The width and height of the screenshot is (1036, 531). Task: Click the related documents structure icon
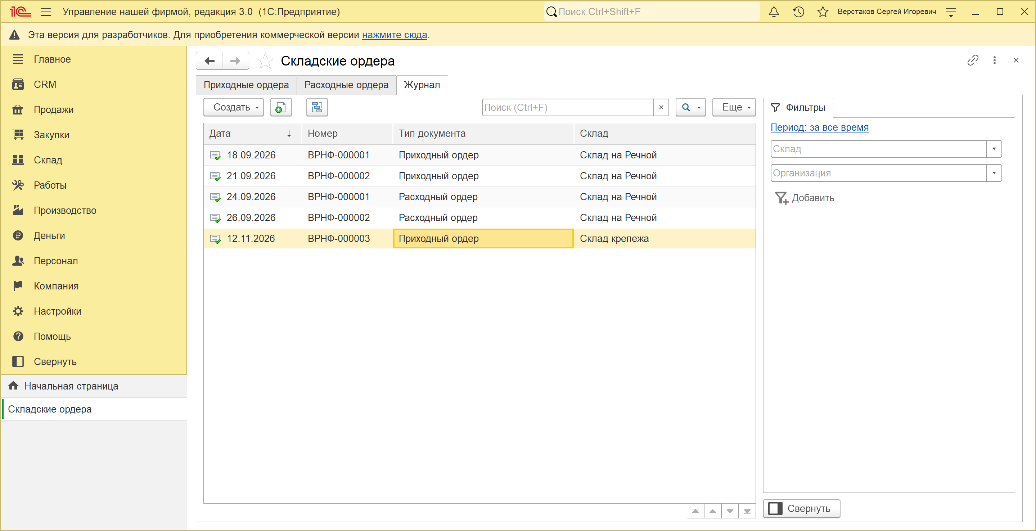tap(317, 107)
